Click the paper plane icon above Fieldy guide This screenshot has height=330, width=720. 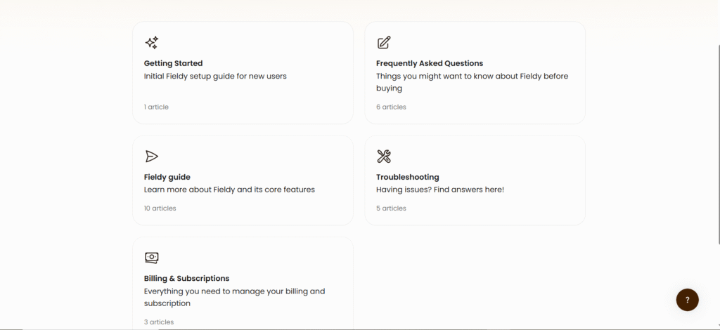[x=152, y=157]
